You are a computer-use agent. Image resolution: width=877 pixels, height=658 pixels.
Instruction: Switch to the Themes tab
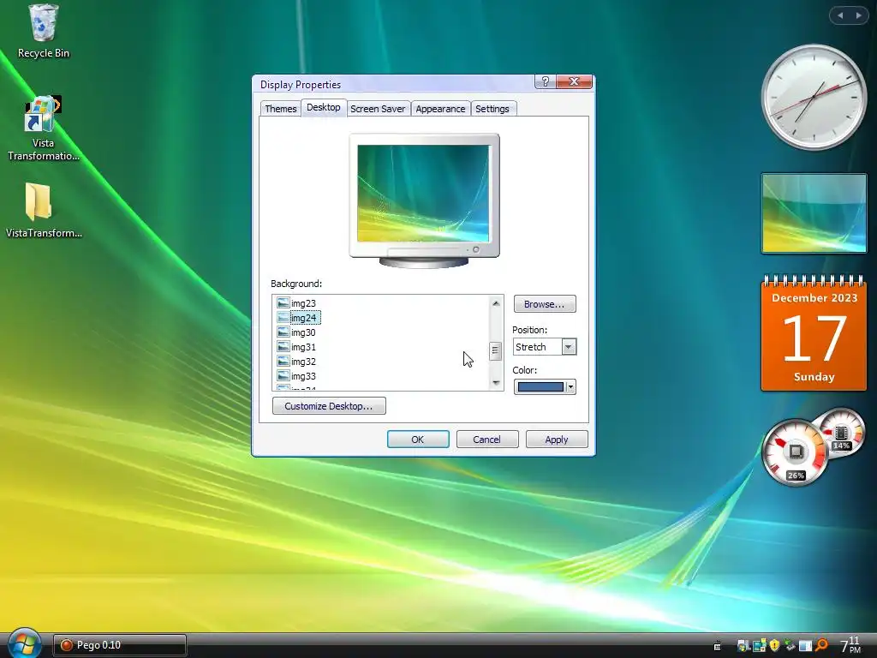[x=281, y=109]
